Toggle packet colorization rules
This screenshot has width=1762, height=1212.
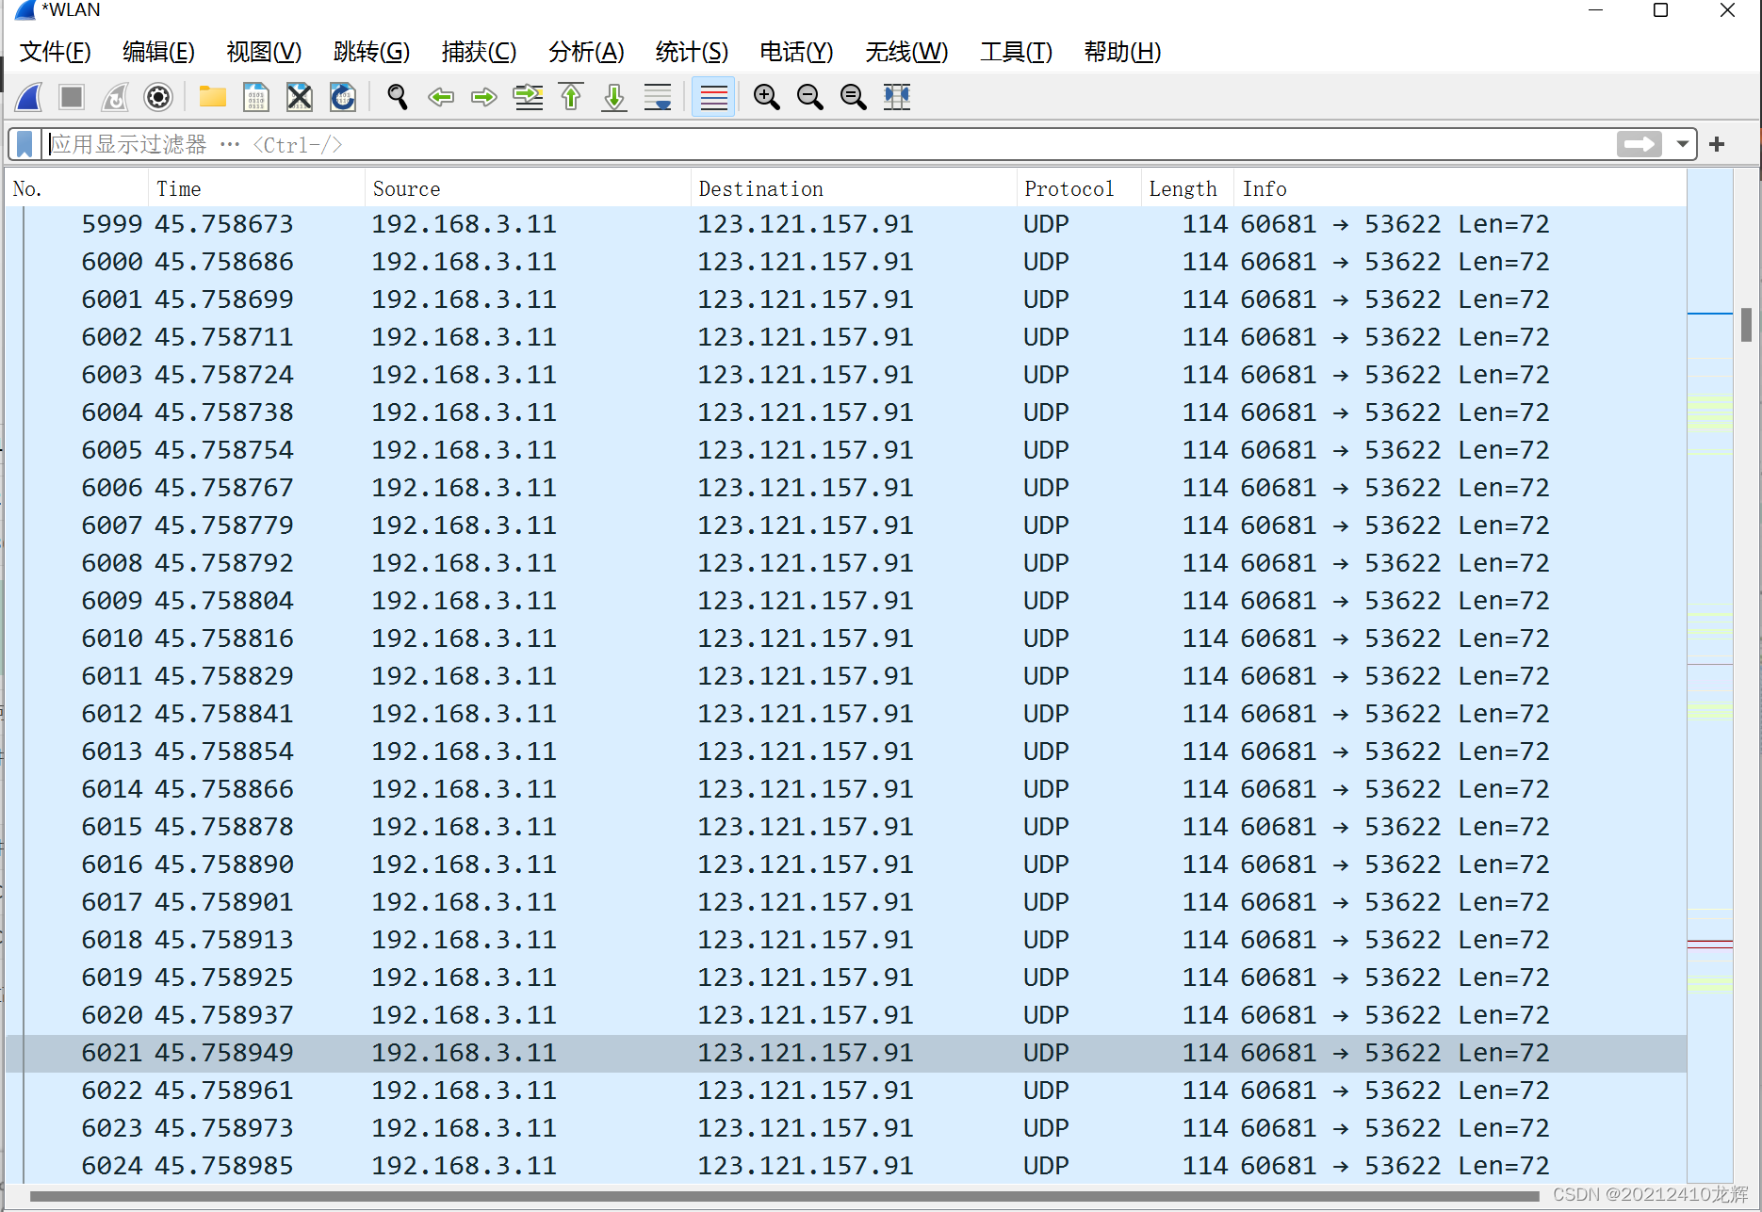(713, 97)
